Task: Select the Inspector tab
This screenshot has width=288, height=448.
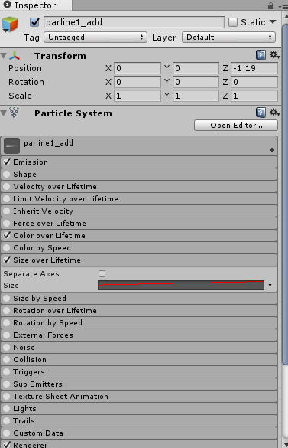Action: (36, 5)
